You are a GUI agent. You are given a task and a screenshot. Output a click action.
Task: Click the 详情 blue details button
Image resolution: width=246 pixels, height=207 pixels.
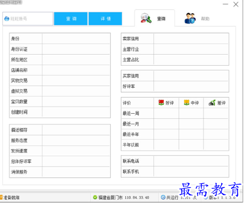(105, 19)
